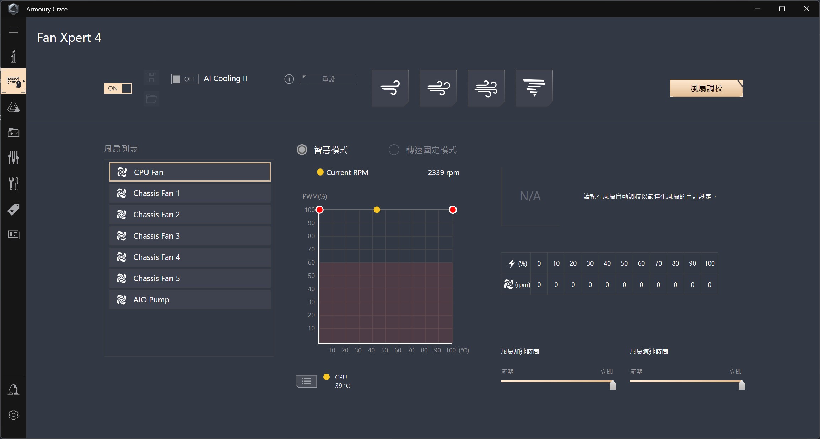
Task: Click the CPU 39 °C temperature reading
Action: 342,381
